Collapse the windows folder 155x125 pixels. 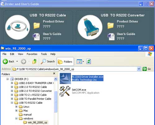click(x=16, y=119)
